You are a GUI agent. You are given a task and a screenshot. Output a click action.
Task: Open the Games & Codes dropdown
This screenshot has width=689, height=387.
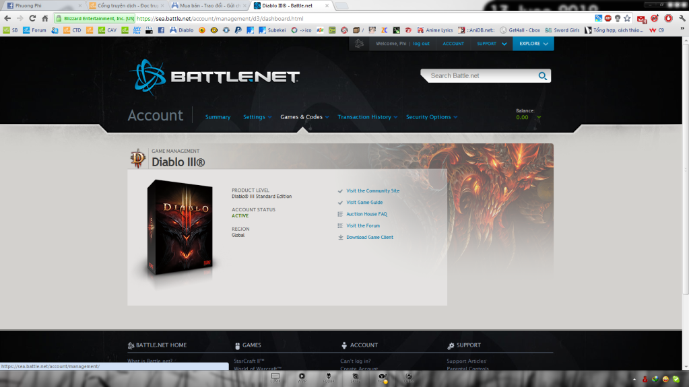(304, 117)
